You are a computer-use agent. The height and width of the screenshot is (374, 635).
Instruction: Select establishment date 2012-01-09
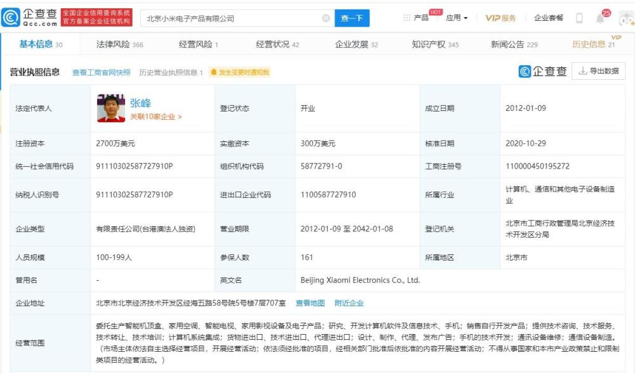tap(526, 108)
